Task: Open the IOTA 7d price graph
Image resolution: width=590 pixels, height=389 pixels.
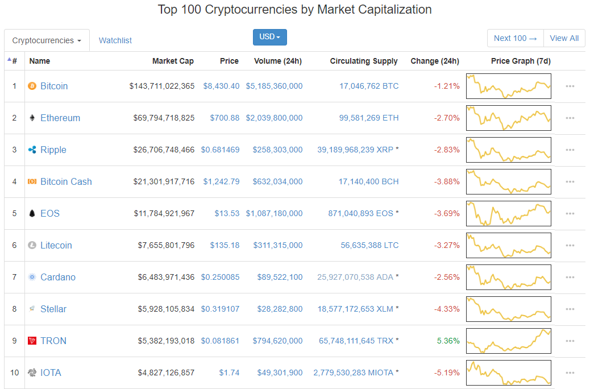Action: [508, 373]
